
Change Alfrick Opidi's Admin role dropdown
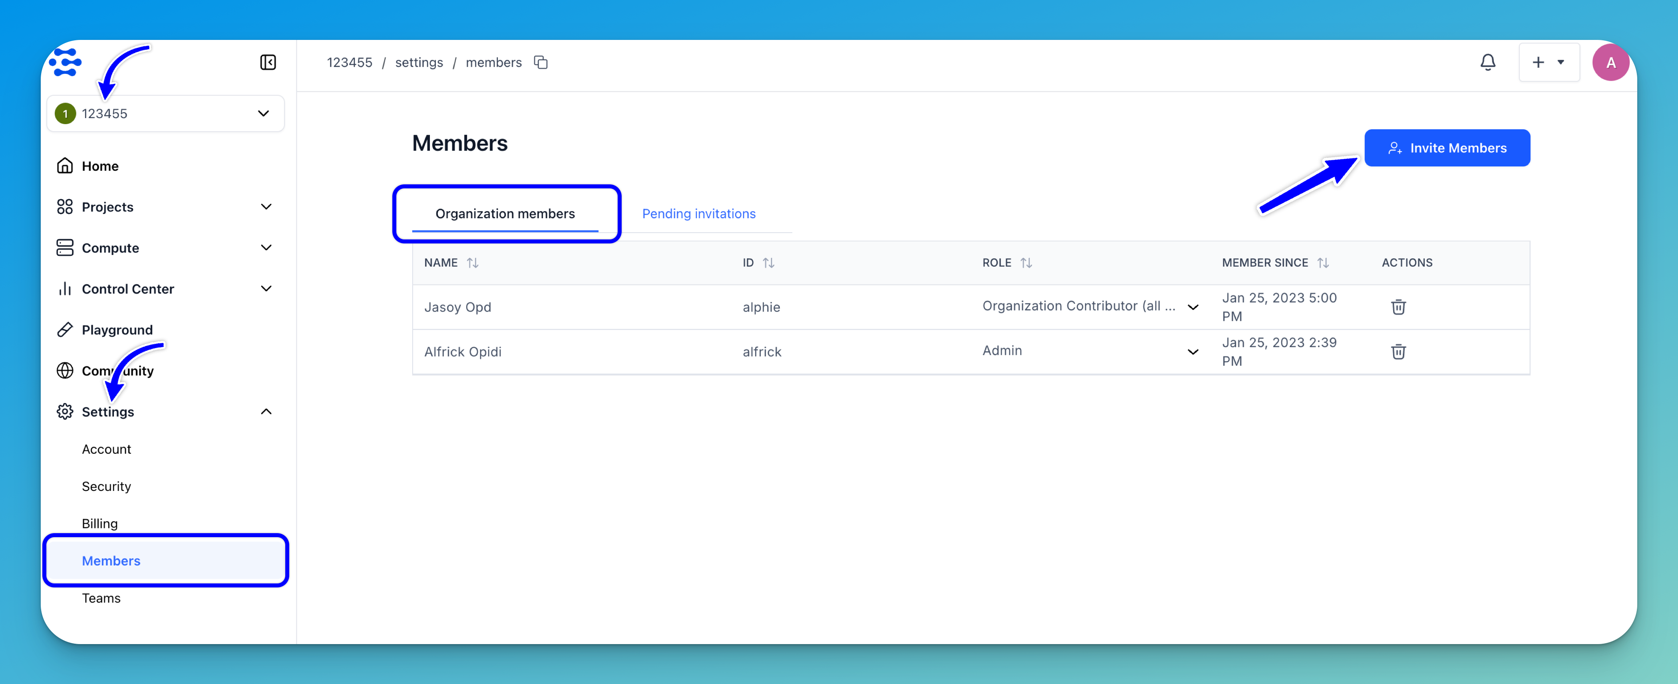tap(1193, 352)
